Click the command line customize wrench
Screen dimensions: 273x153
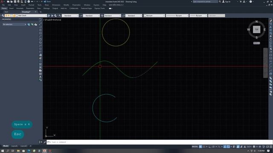44,142
